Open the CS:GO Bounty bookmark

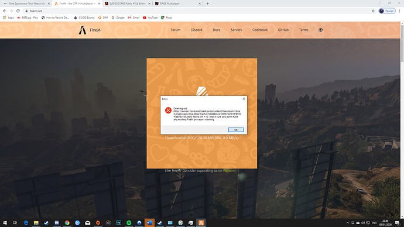84,18
